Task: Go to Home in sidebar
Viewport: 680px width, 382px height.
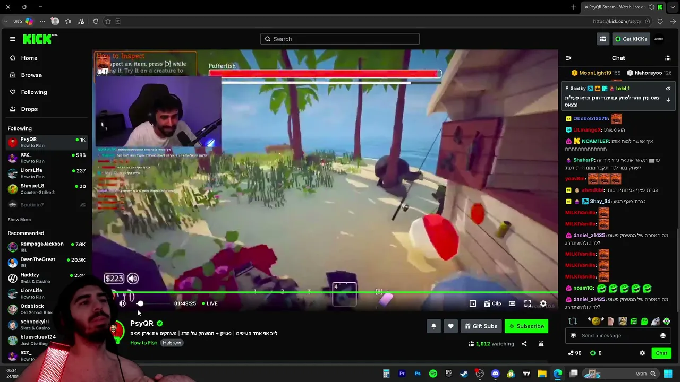Action: click(29, 58)
